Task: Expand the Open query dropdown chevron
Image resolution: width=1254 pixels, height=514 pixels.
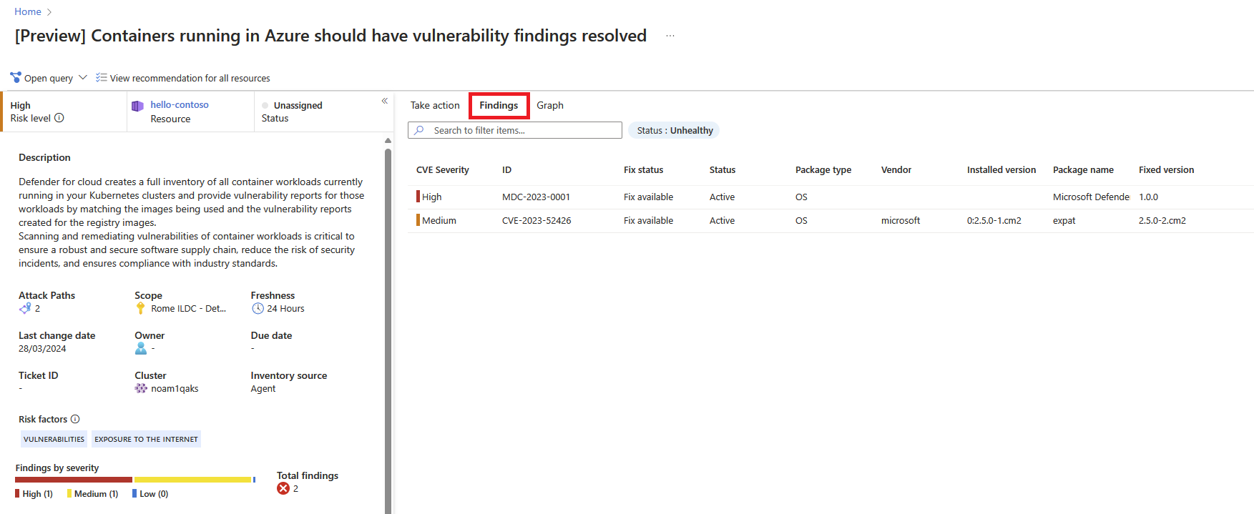Action: coord(83,77)
